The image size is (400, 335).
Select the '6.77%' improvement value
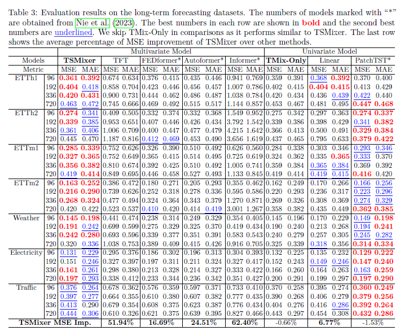(x=329, y=323)
